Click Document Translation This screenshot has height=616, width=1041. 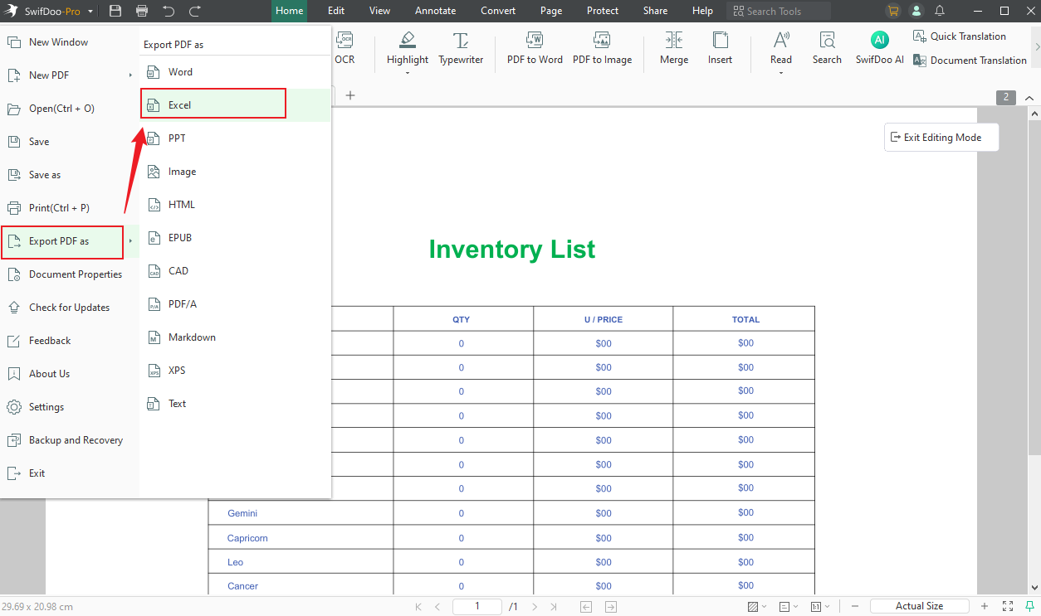pos(970,61)
